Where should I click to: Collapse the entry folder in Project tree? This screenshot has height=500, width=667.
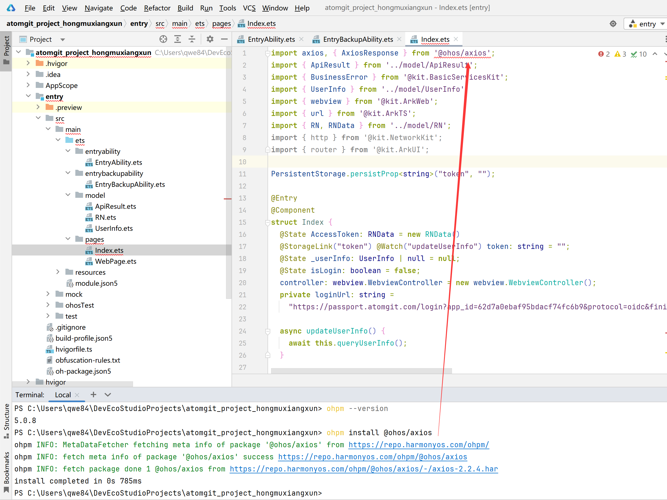(29, 96)
